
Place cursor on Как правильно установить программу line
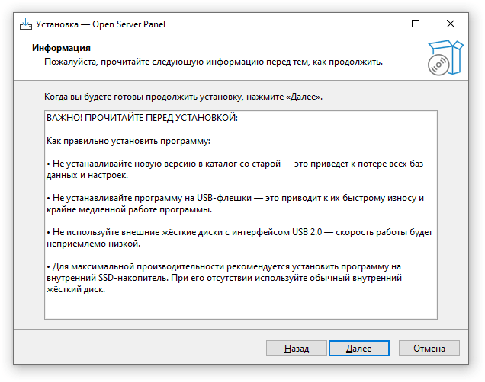pyautogui.click(x=128, y=141)
